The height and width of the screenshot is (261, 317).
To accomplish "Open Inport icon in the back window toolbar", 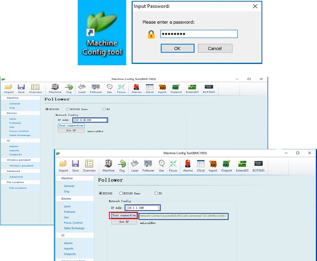I will 162,89.
